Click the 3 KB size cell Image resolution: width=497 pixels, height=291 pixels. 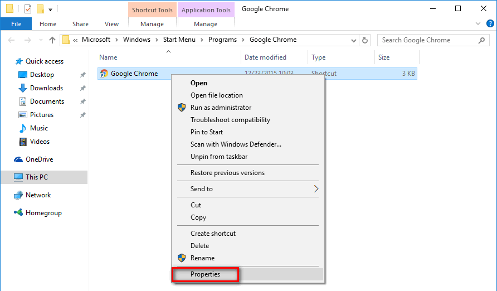coord(408,74)
